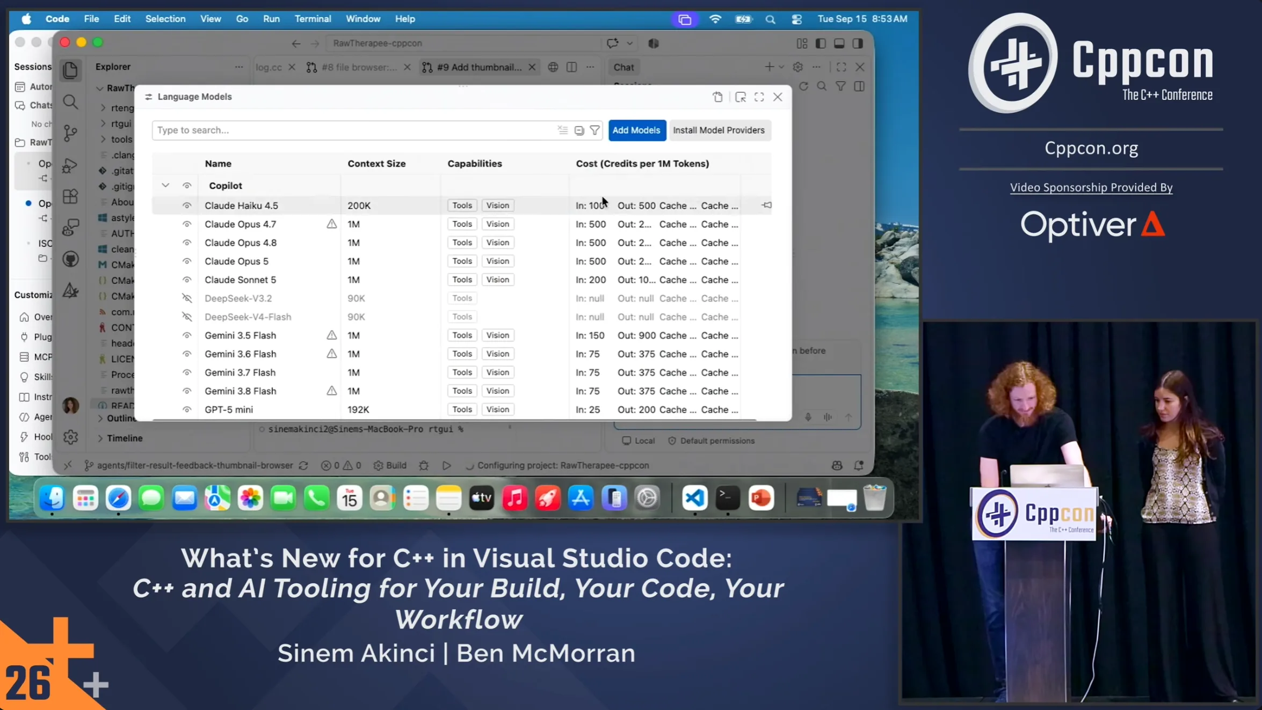Screen dimensions: 1262x710
Task: Open Visual Studio Code from the Dock
Action: [694, 498]
